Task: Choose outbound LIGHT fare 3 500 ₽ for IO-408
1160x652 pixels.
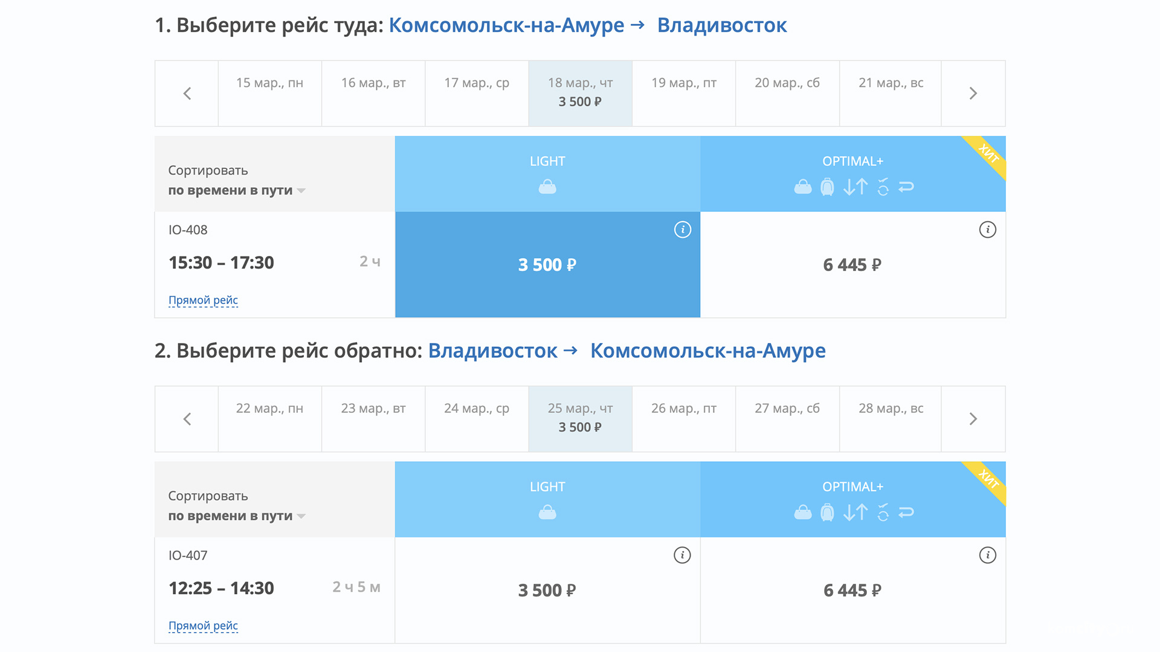Action: (x=547, y=264)
